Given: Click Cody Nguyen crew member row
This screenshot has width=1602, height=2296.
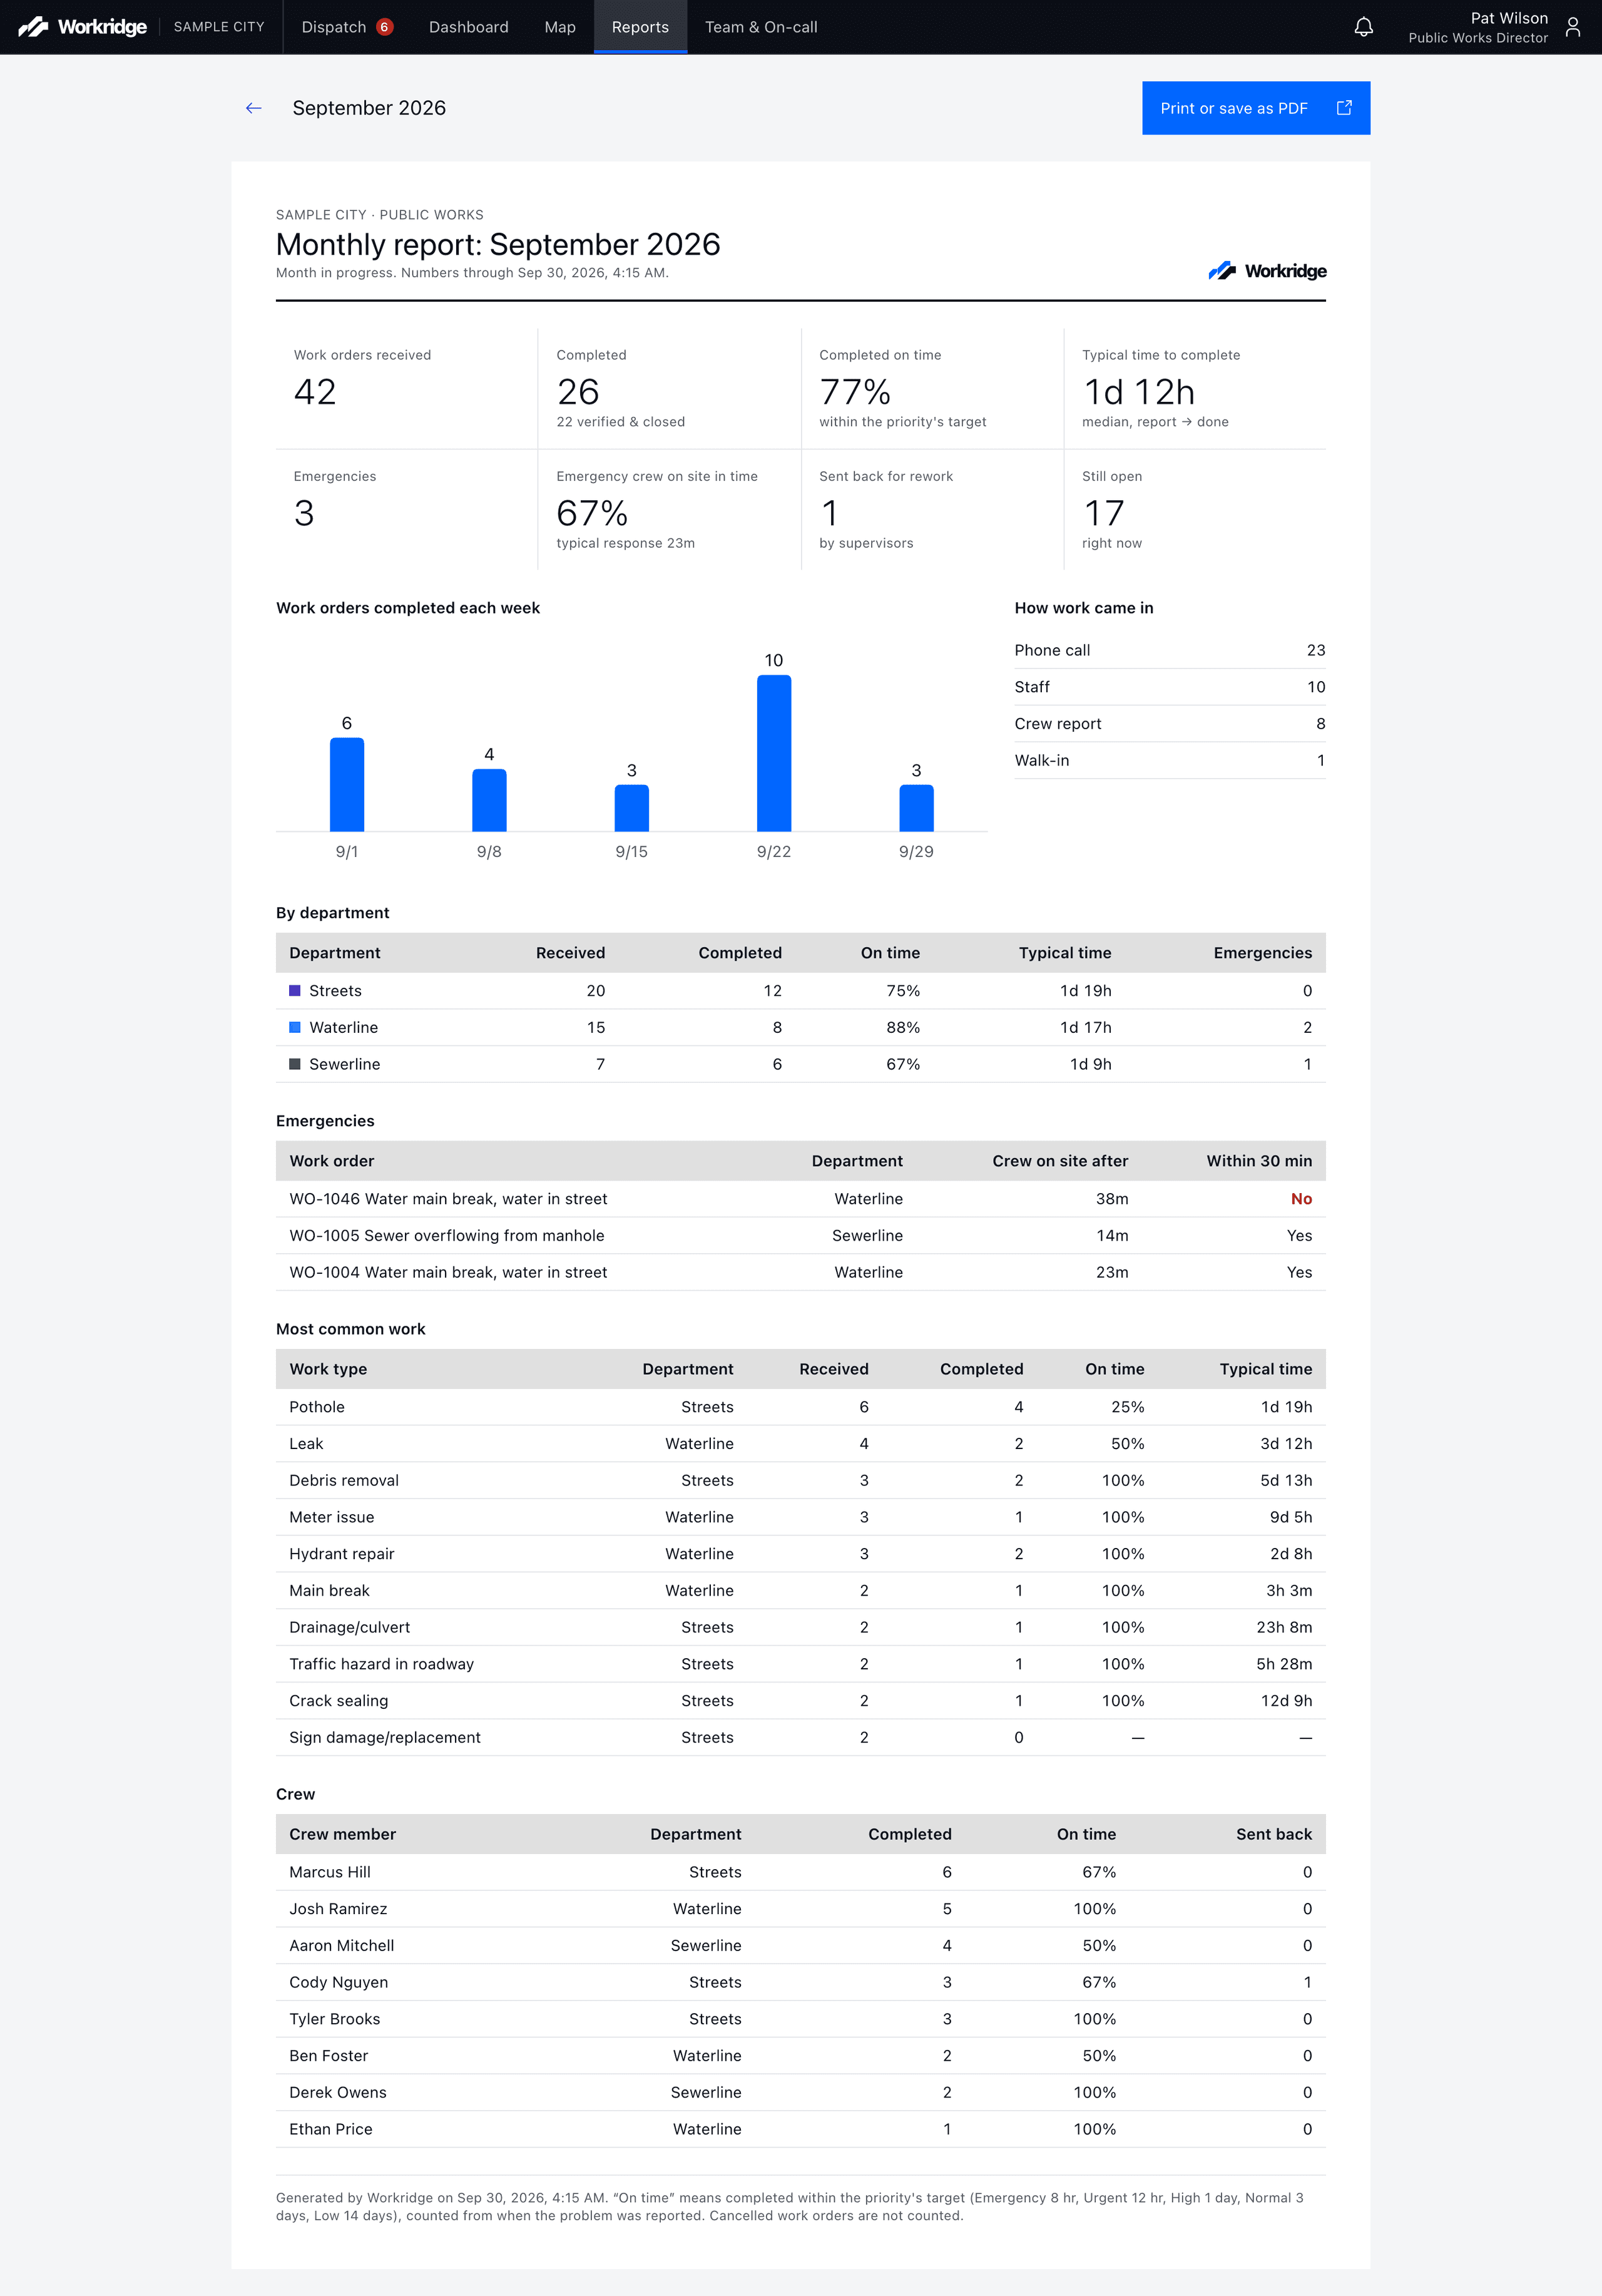Looking at the screenshot, I should tap(801, 1982).
